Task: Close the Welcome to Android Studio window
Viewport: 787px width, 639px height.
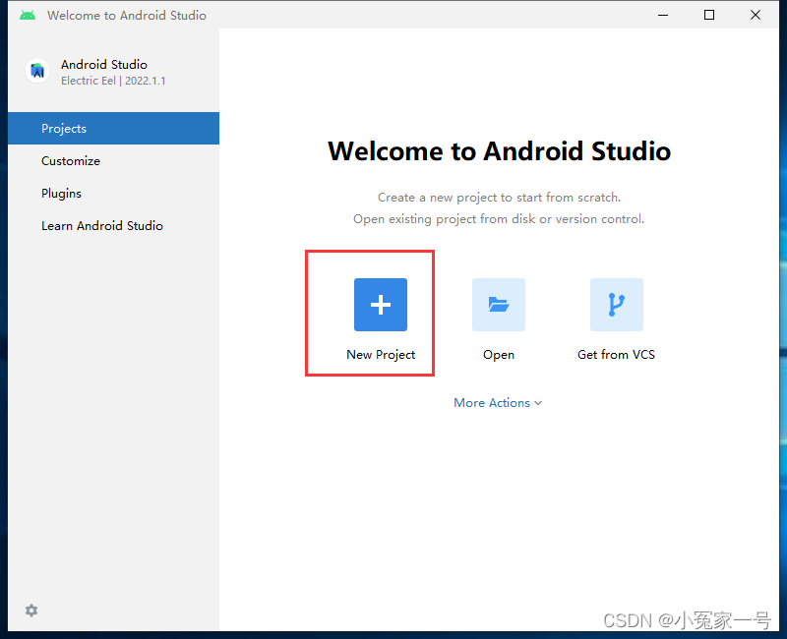Action: pos(756,15)
